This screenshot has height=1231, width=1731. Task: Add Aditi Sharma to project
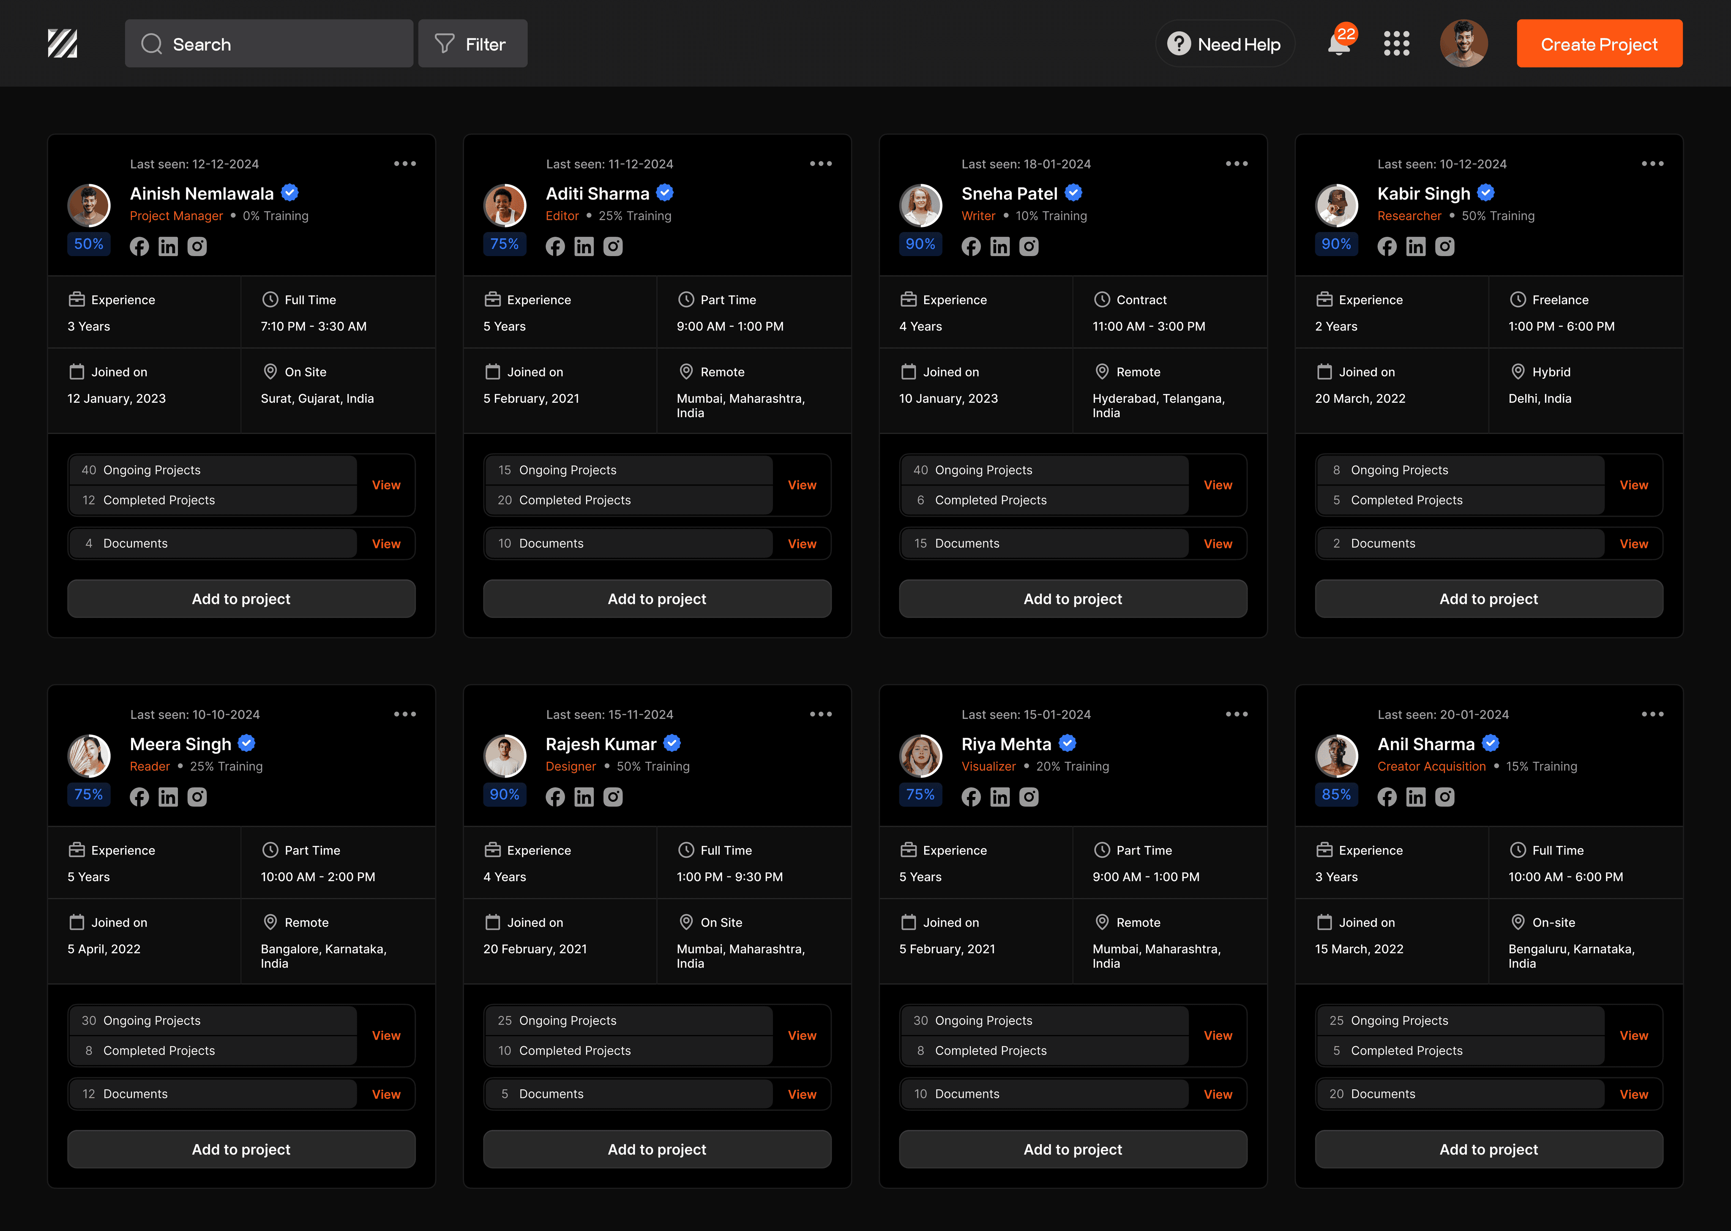click(x=657, y=599)
